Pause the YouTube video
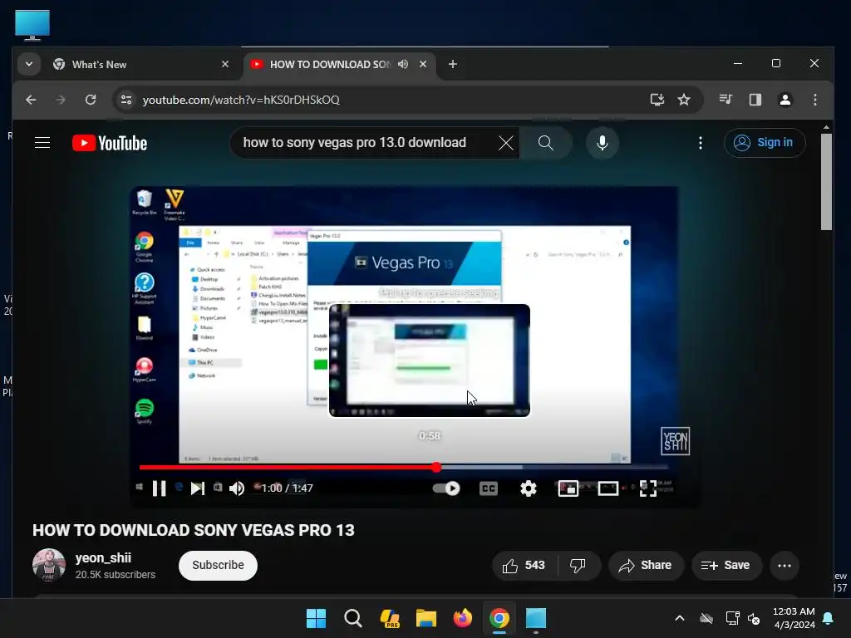This screenshot has width=851, height=638. [159, 488]
